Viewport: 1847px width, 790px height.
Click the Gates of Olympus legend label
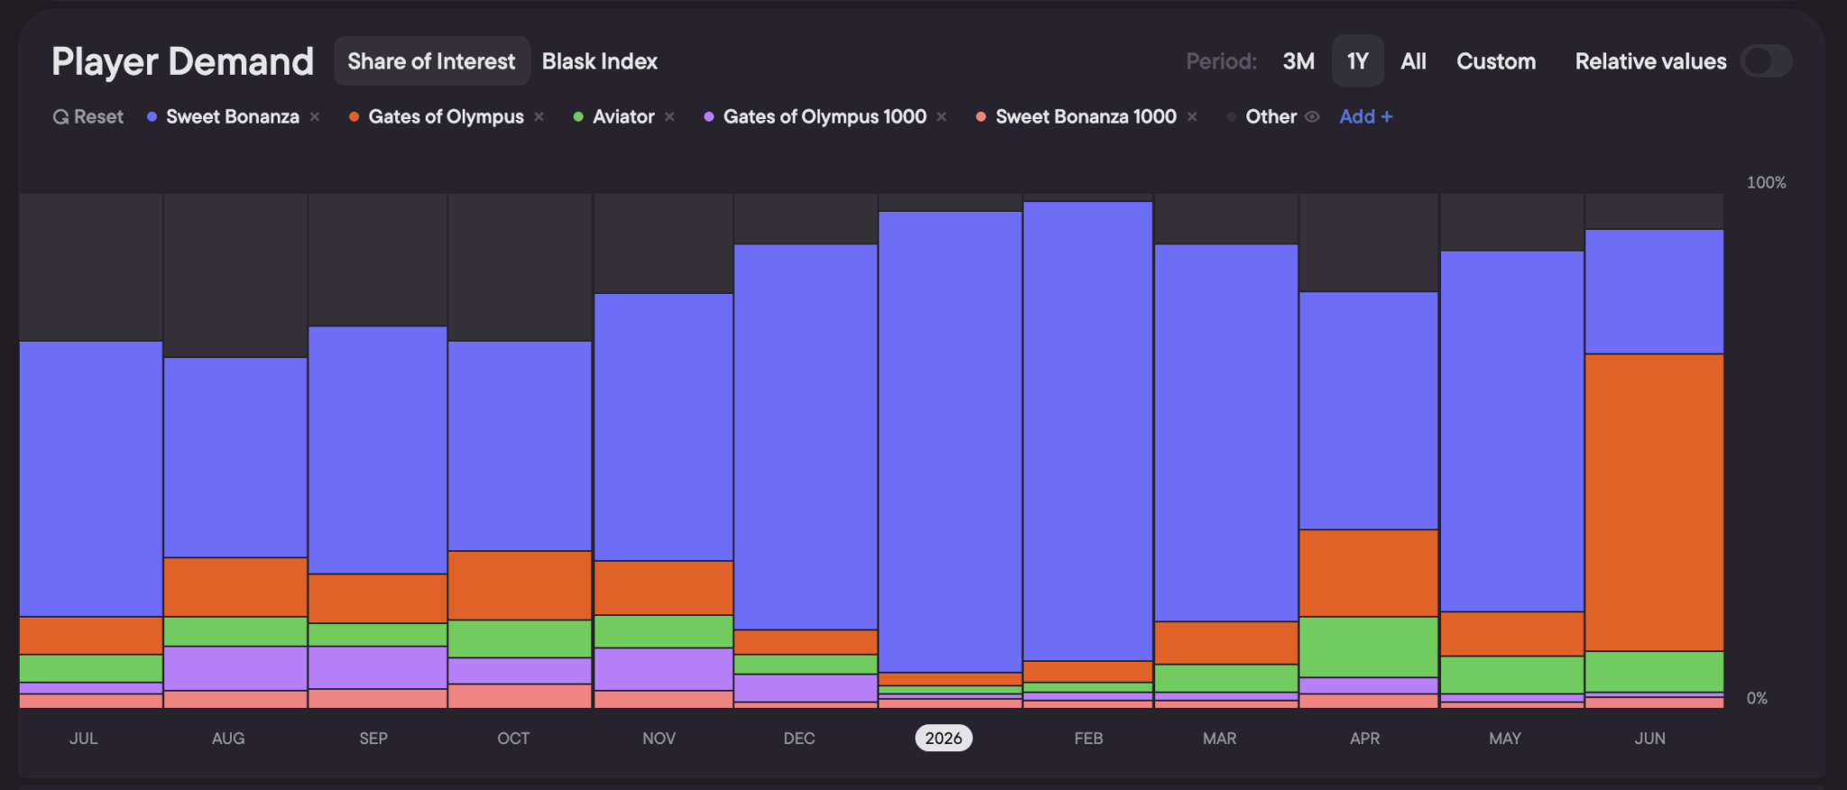pyautogui.click(x=446, y=116)
